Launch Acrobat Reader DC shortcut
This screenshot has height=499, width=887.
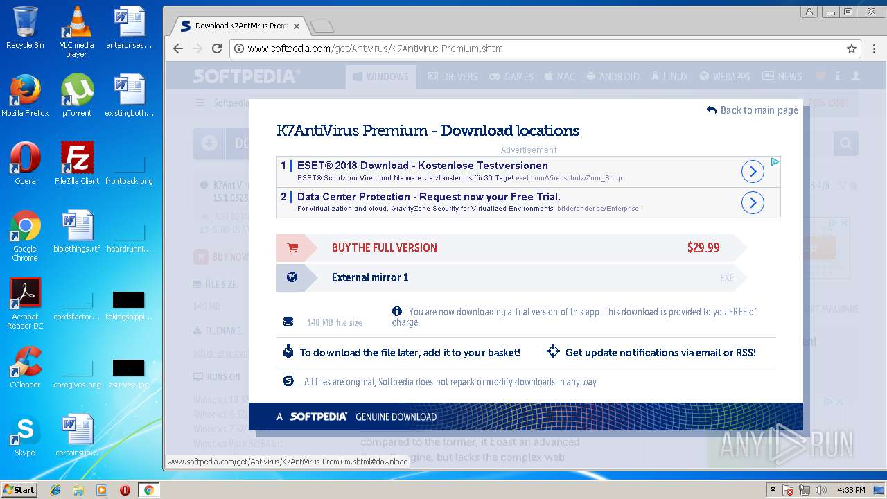pos(25,304)
